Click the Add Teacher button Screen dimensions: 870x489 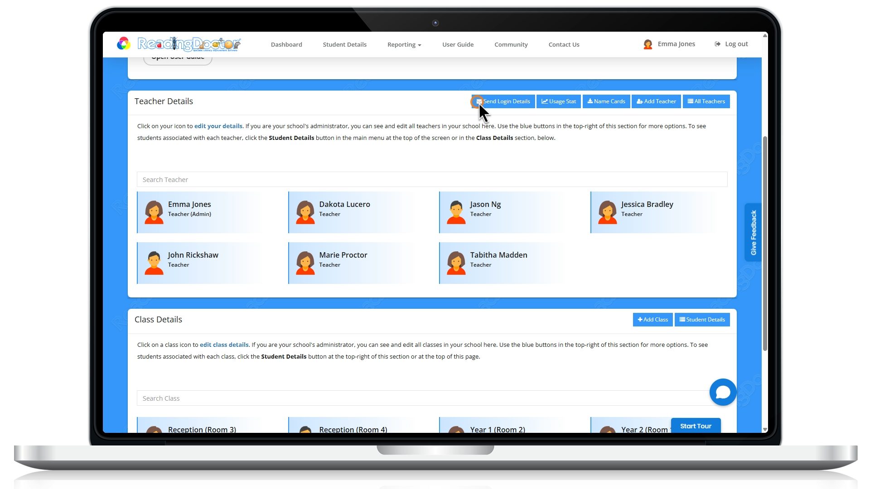tap(656, 101)
